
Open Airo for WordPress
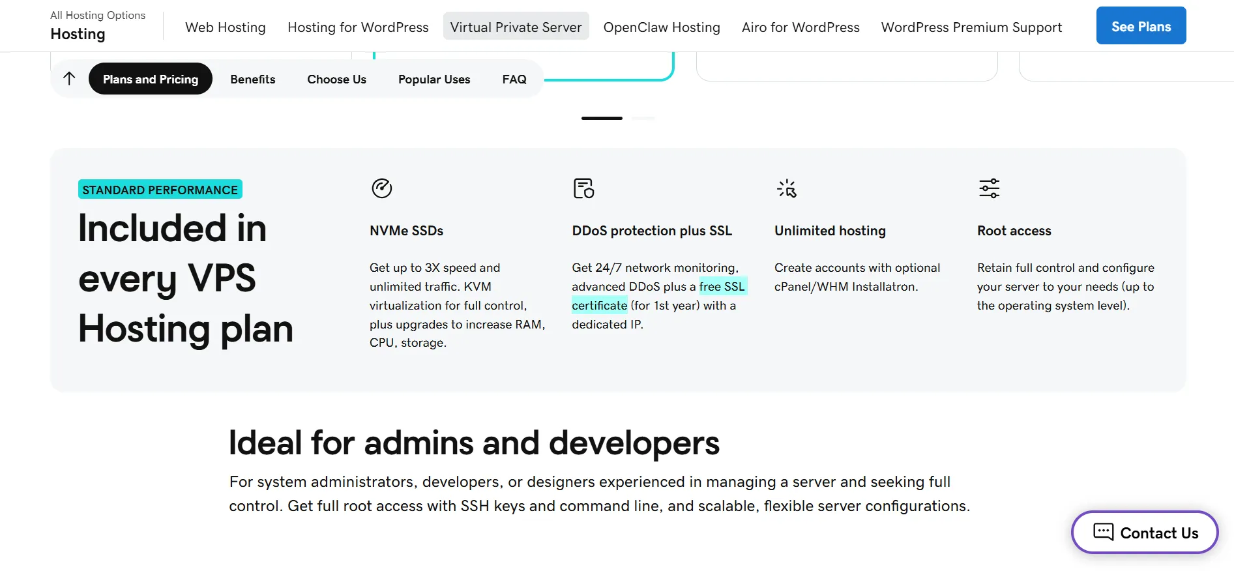tap(801, 27)
